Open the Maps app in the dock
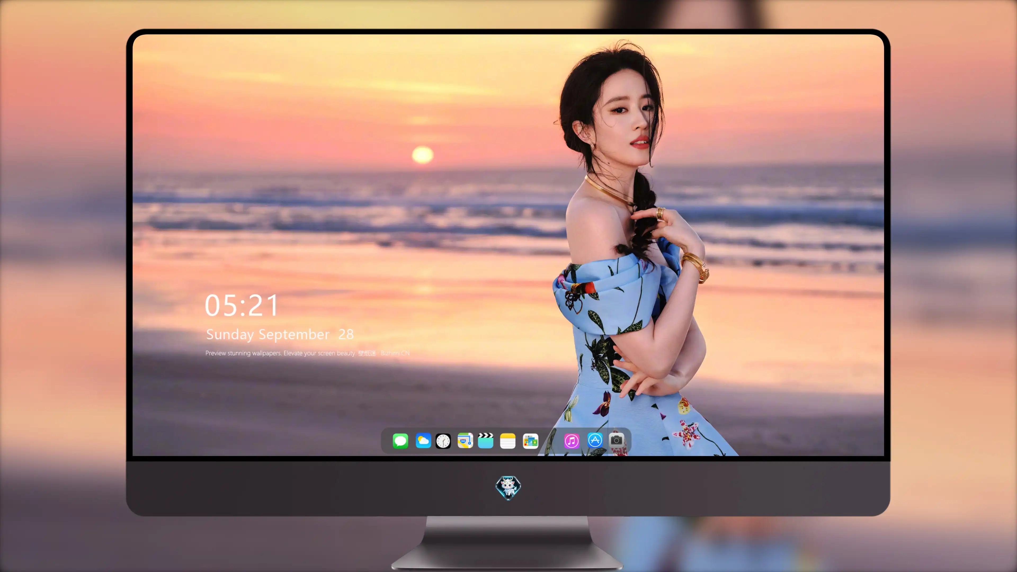Screen dimensions: 1017x572 point(465,441)
